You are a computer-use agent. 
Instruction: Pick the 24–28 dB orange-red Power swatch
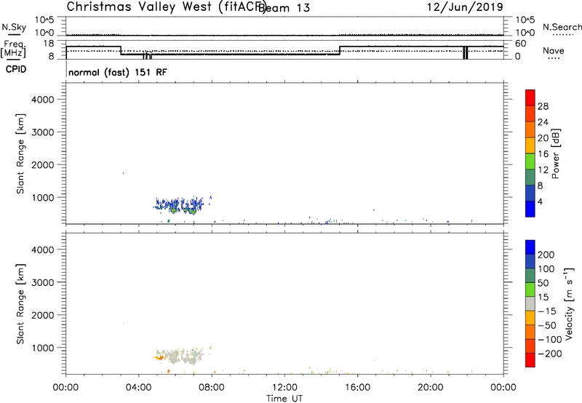click(x=530, y=113)
